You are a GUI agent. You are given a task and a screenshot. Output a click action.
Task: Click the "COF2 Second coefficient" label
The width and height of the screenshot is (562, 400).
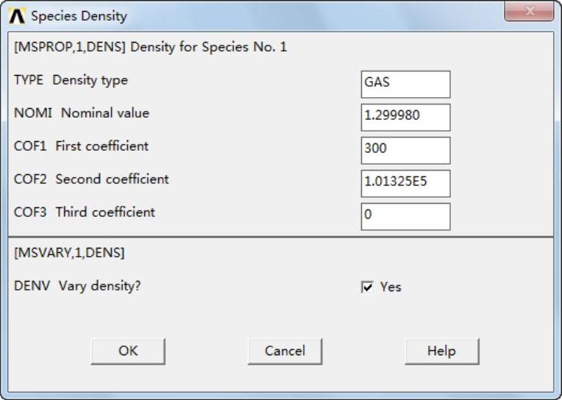pyautogui.click(x=91, y=179)
